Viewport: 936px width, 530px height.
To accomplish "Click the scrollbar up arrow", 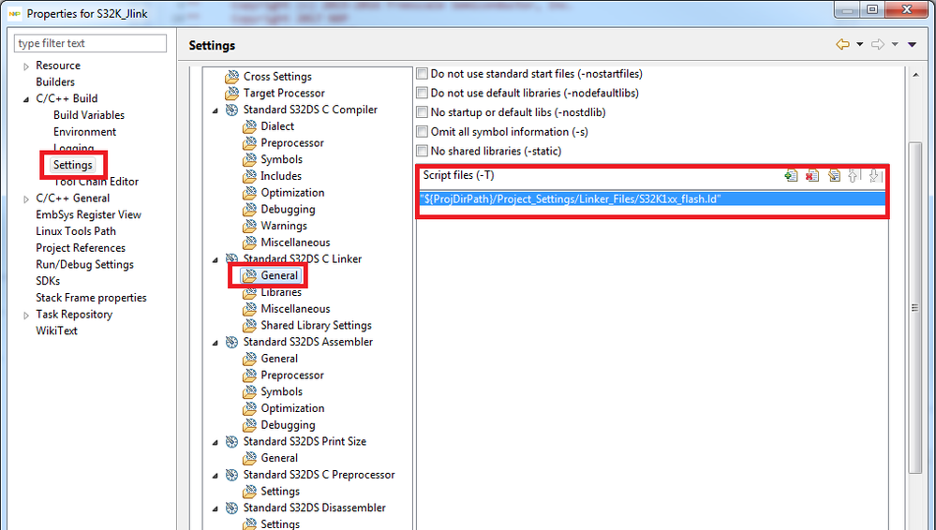I will (x=915, y=75).
